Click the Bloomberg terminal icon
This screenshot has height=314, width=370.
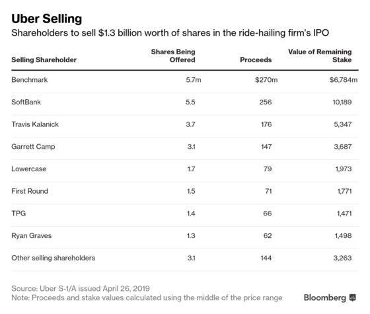[x=353, y=297]
